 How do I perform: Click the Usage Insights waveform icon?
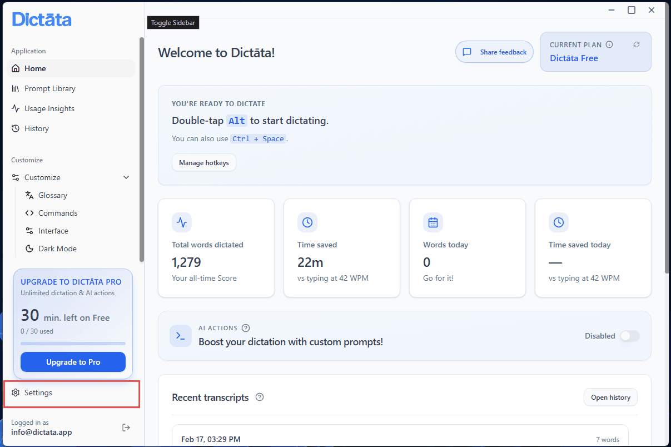click(x=16, y=108)
